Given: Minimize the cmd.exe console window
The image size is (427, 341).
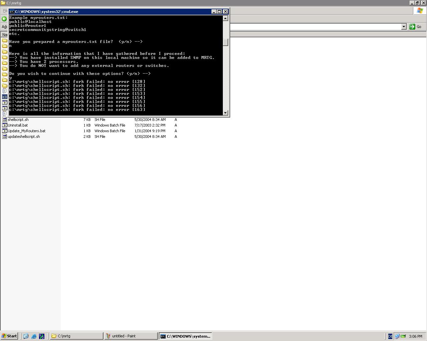Looking at the screenshot, I should (x=214, y=12).
